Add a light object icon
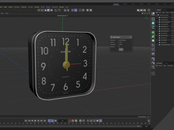Screen dimensions: 174x130 (153, 67)
